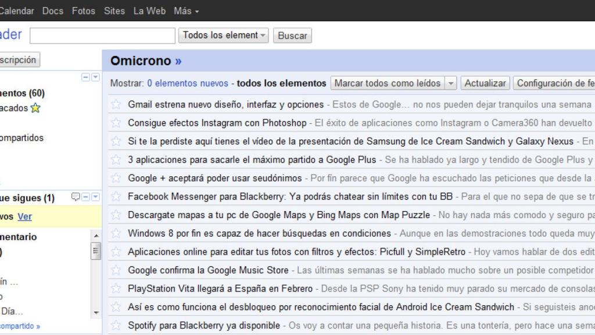Image resolution: width=595 pixels, height=335 pixels.
Task: Open the "Todos los element" dropdown
Action: click(223, 35)
